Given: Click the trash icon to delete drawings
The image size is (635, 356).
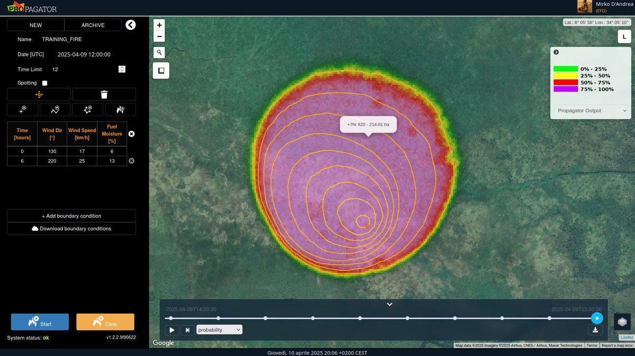Looking at the screenshot, I should coord(104,94).
